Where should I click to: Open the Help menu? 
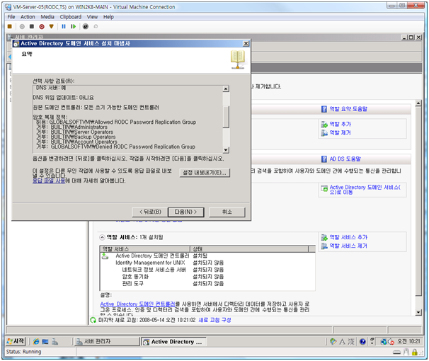[x=108, y=17]
